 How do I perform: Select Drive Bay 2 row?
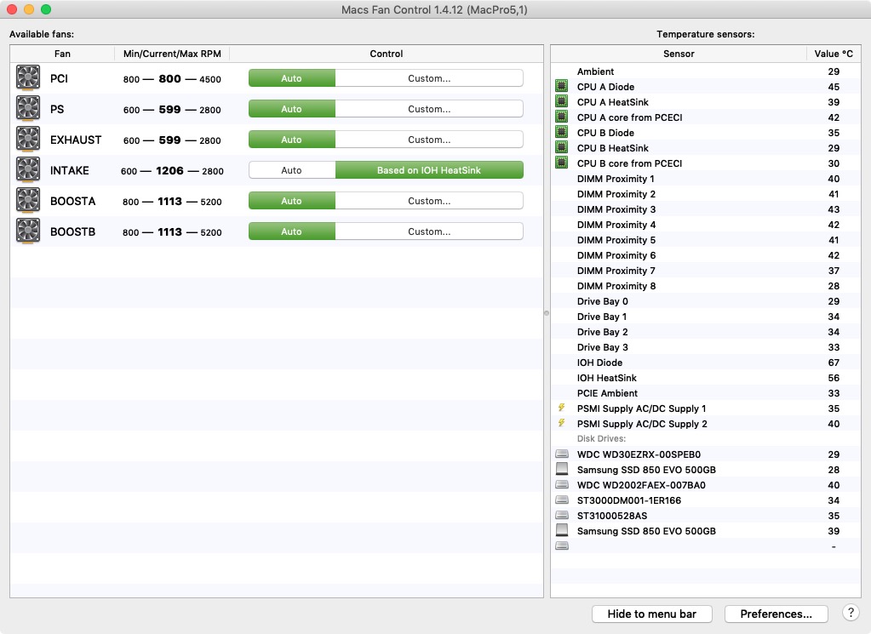pos(706,331)
